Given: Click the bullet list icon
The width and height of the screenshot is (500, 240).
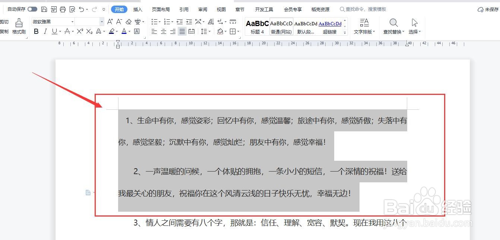Looking at the screenshot, I should [154, 22].
